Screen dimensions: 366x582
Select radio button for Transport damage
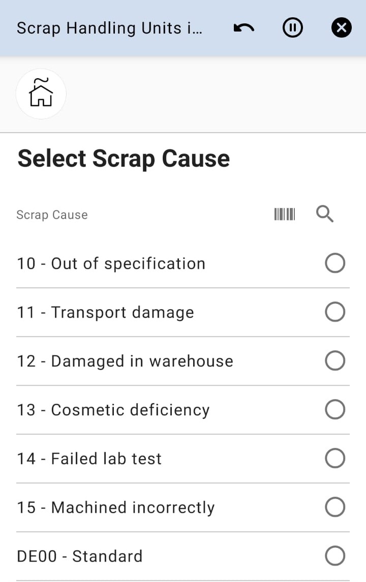[335, 312]
